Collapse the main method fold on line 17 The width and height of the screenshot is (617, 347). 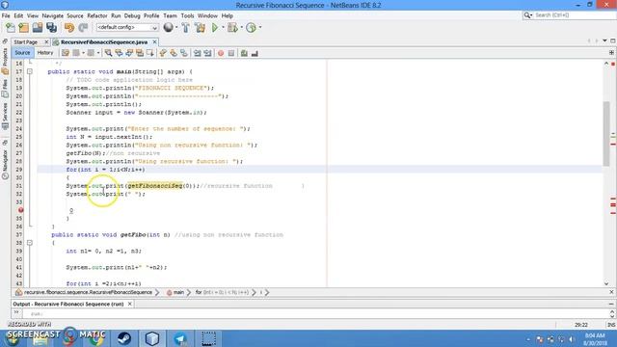click(30, 71)
